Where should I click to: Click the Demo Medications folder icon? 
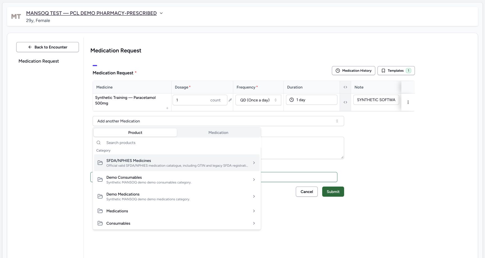click(100, 196)
